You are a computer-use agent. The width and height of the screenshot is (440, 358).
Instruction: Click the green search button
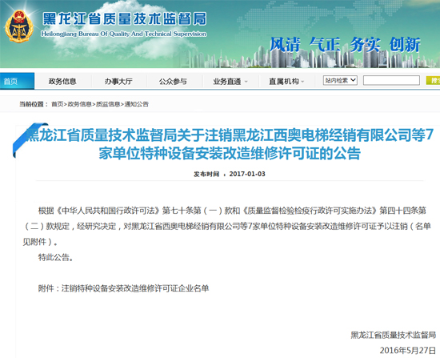click(433, 80)
